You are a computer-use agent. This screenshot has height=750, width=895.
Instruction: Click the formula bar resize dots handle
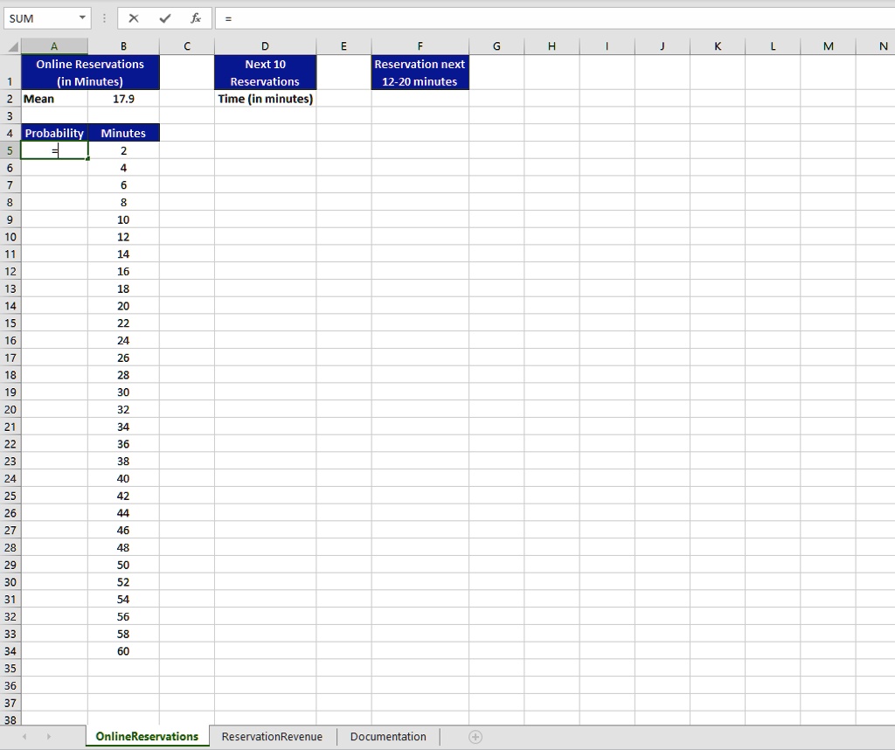(x=105, y=18)
